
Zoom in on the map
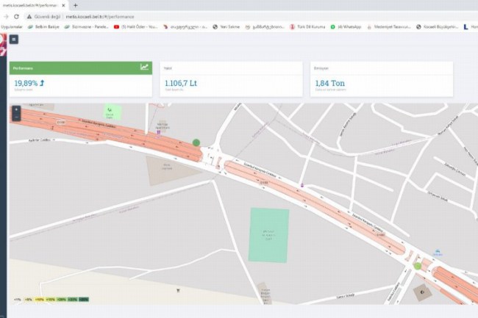(x=16, y=109)
